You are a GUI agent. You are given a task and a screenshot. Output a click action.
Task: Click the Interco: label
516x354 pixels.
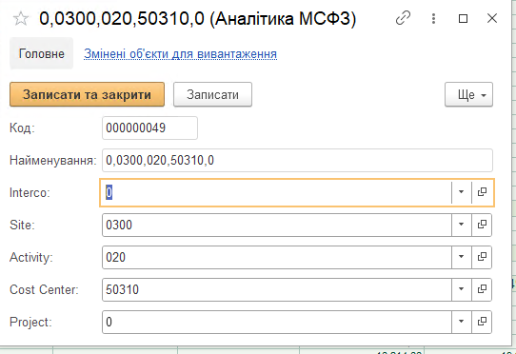click(30, 193)
